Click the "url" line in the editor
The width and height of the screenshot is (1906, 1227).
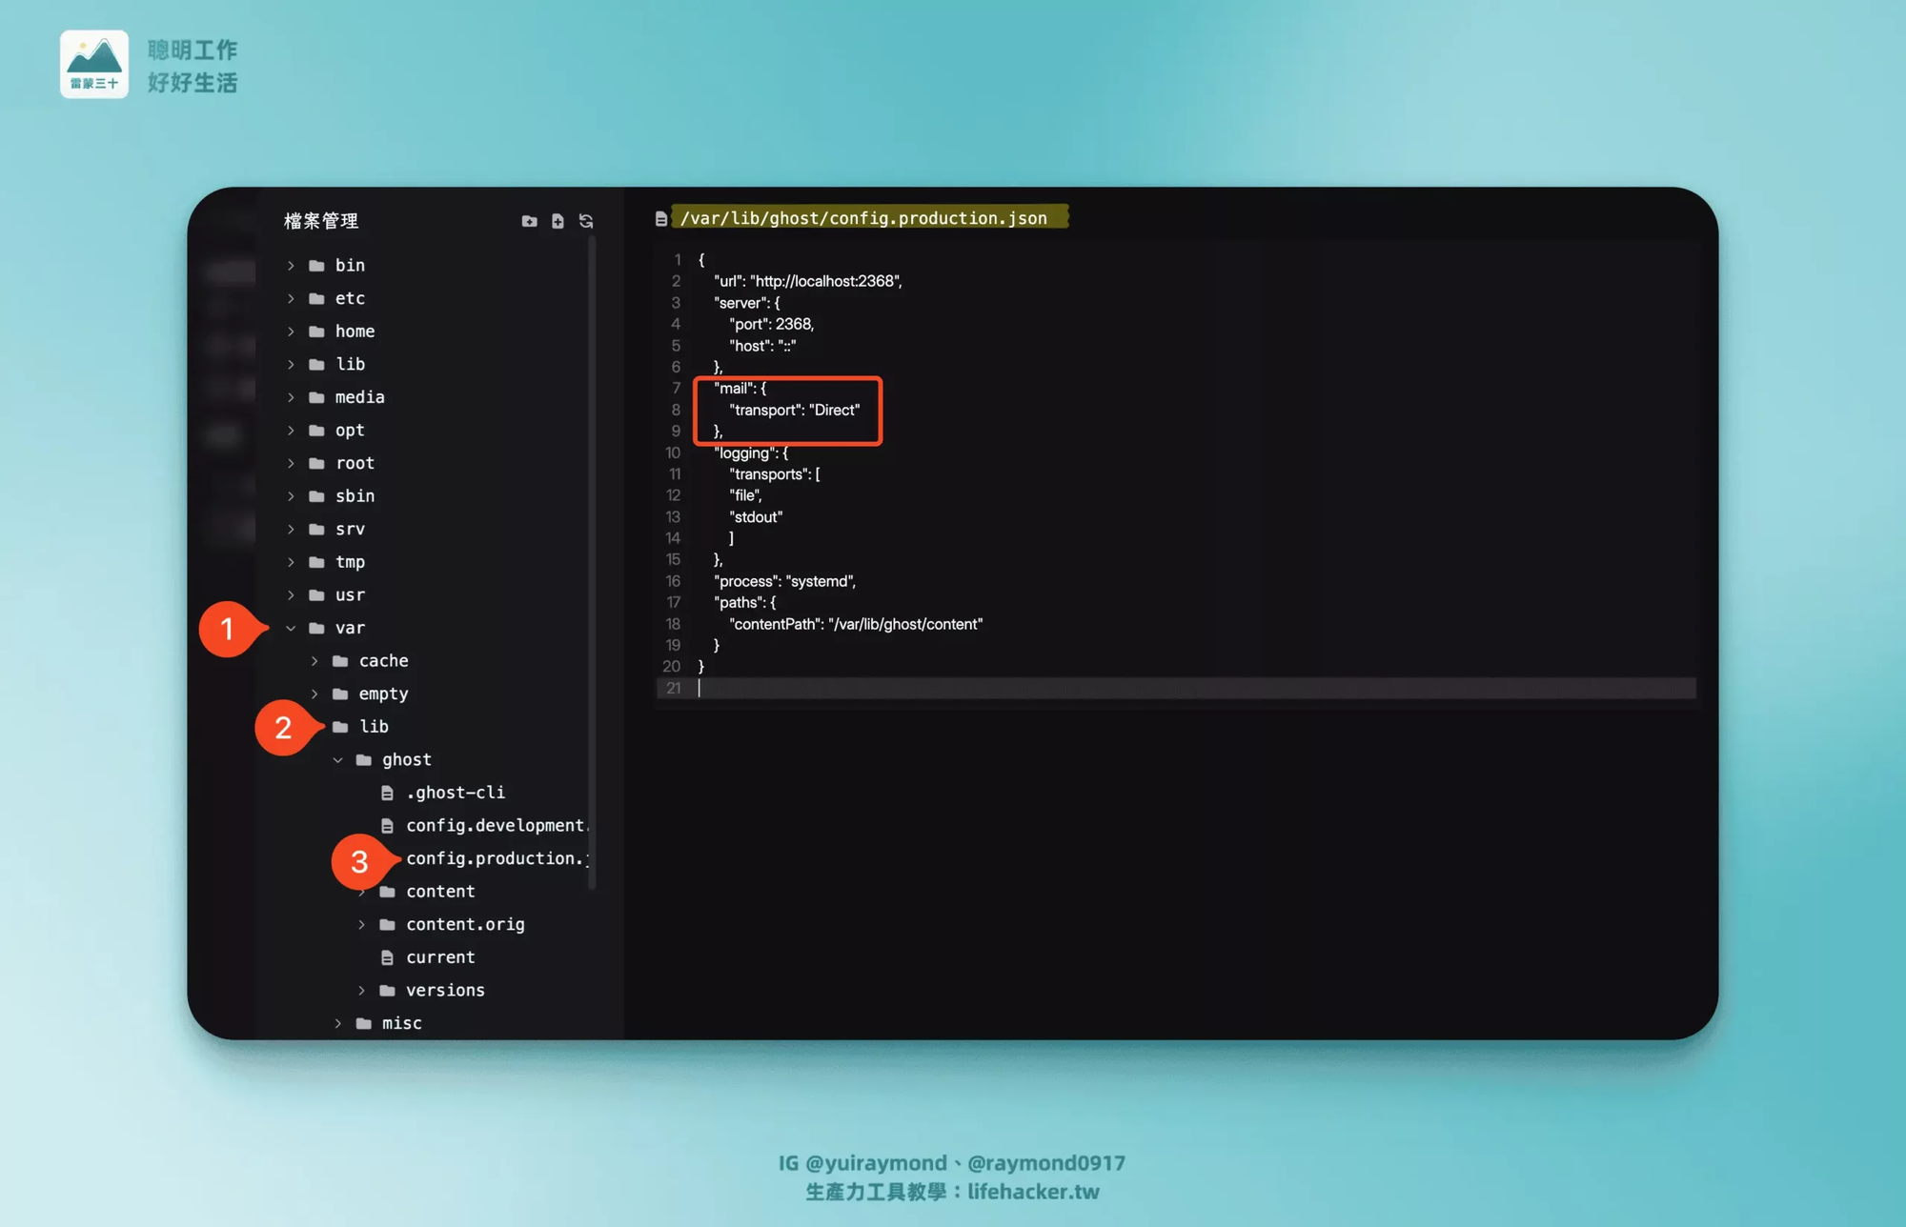click(x=807, y=281)
